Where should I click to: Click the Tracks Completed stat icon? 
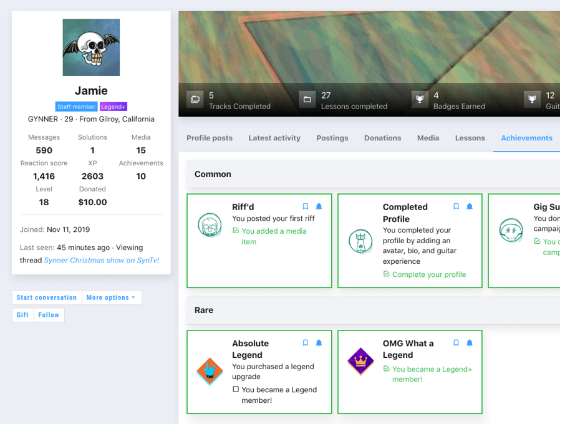(x=195, y=100)
